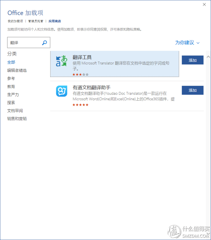The image size is (211, 240).
Task: Select the 全部 category
Action: 11,62
